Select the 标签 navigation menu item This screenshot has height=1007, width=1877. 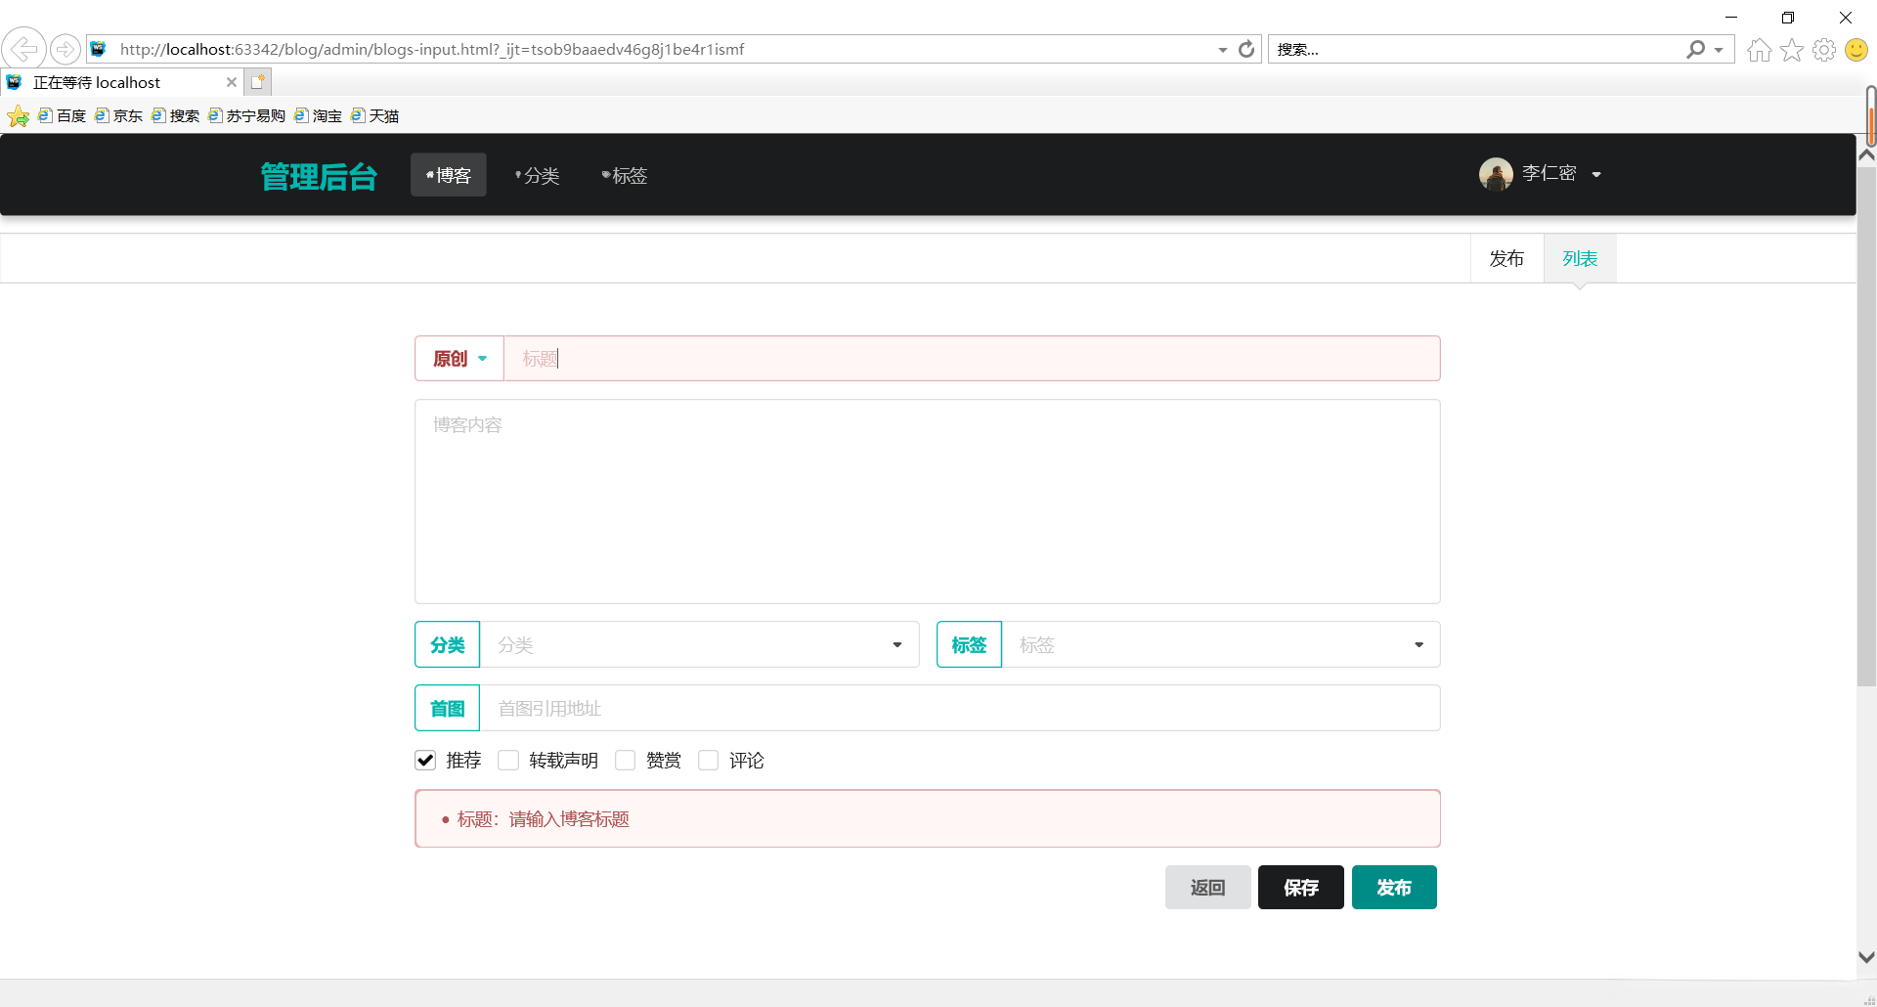tap(625, 175)
